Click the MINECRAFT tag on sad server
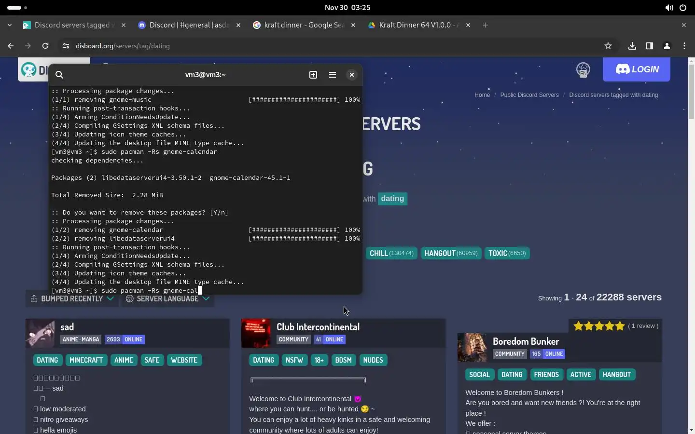Image resolution: width=695 pixels, height=434 pixels. pos(86,360)
